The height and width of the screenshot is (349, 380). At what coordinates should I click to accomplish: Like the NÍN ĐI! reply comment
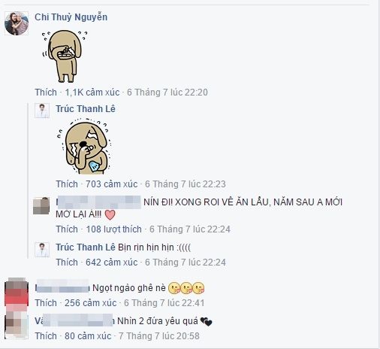67,229
